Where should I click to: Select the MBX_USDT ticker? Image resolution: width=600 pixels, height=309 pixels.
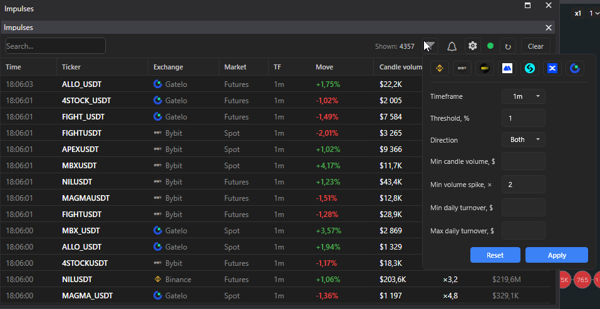81,230
